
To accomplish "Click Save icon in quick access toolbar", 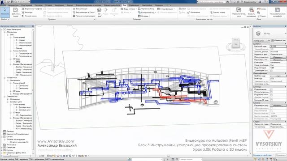I will click(12, 2).
